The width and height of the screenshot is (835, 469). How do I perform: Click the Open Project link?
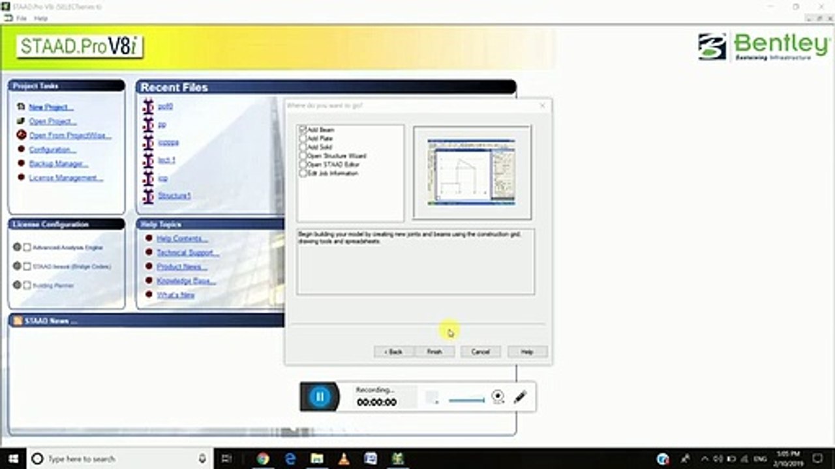53,121
